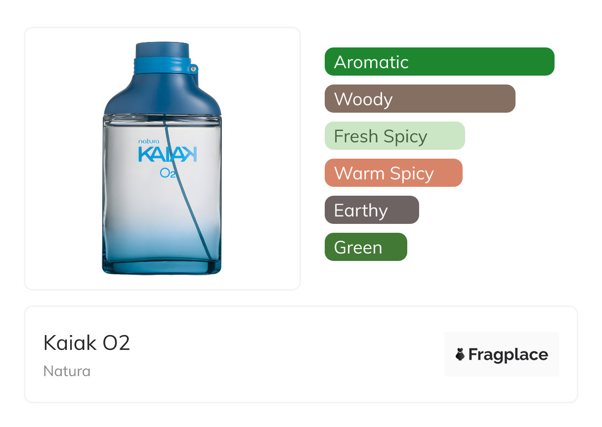Click the Warm Spicy accord bar
The height and width of the screenshot is (427, 602).
393,173
